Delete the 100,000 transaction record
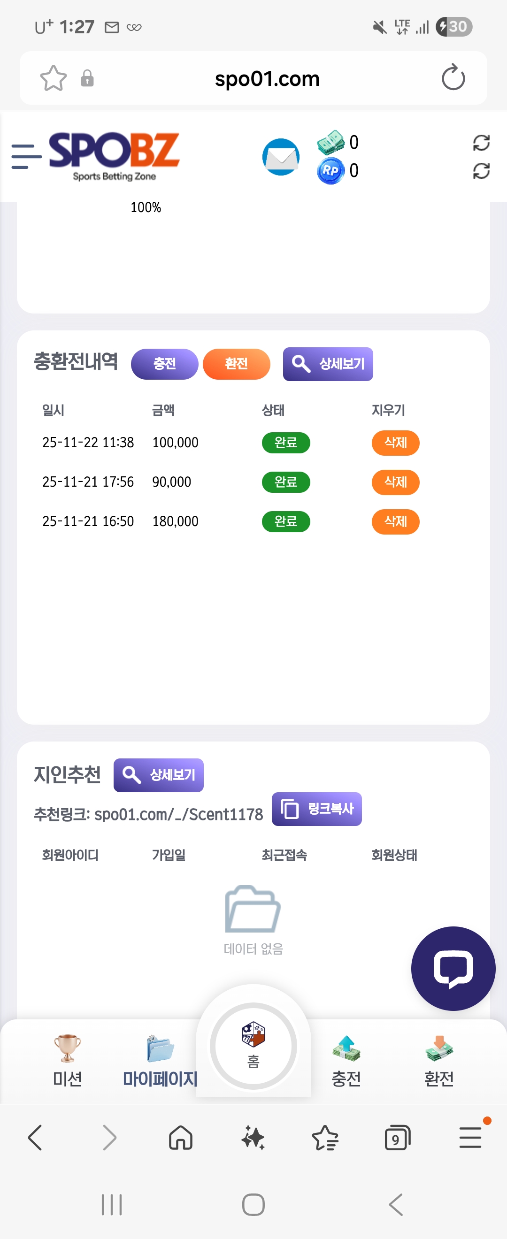Image resolution: width=507 pixels, height=1239 pixels. coord(395,443)
